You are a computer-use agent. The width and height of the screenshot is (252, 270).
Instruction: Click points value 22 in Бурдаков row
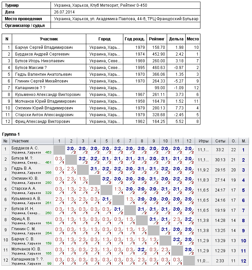coord(233,150)
